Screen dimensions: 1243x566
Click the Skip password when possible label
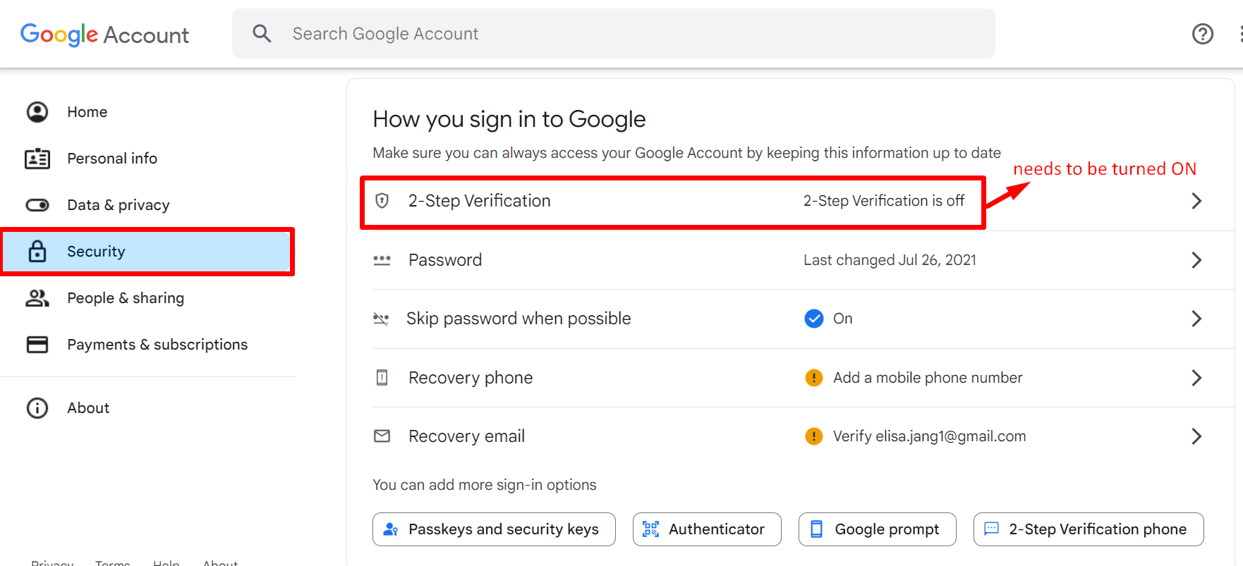point(519,319)
